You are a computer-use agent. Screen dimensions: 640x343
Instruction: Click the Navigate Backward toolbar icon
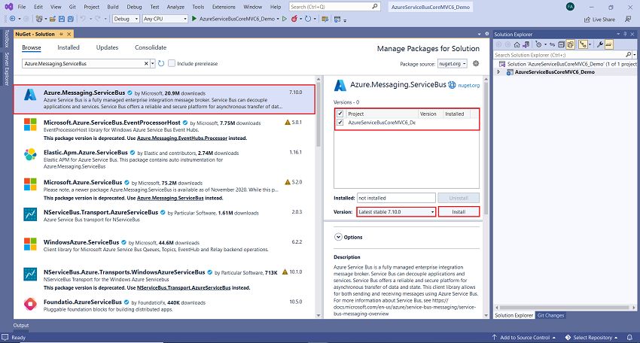(12, 19)
